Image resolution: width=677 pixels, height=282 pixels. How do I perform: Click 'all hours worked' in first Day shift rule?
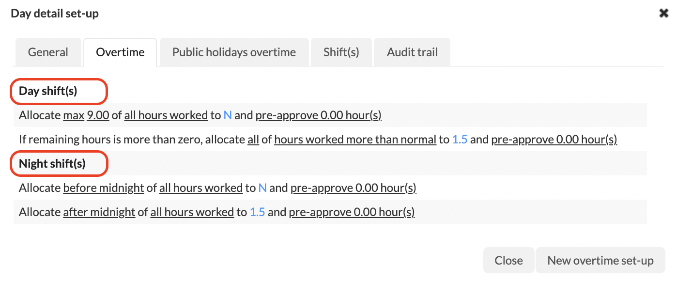click(166, 115)
